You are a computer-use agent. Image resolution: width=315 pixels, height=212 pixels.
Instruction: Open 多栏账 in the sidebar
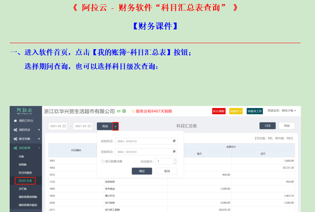tap(23, 189)
